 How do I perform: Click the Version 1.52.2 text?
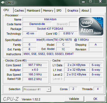(31, 99)
